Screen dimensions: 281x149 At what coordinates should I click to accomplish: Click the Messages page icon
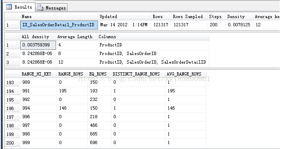(x=40, y=8)
